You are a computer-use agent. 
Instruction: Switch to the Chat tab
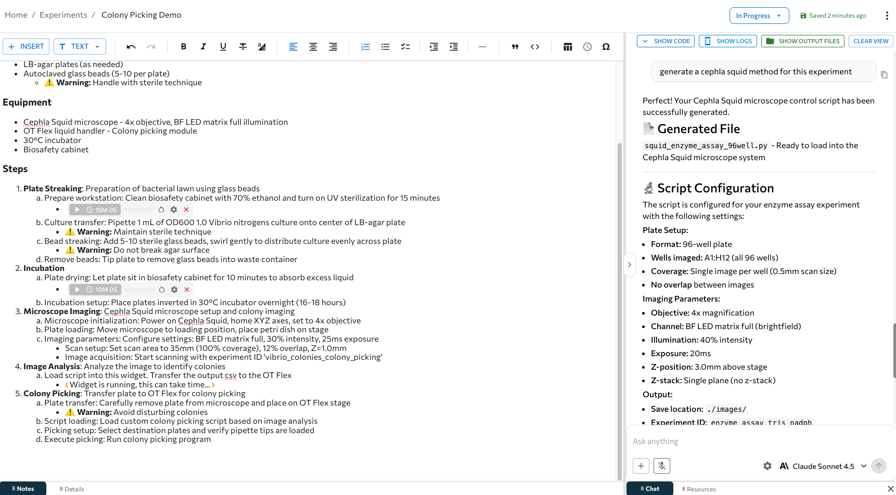[650, 489]
